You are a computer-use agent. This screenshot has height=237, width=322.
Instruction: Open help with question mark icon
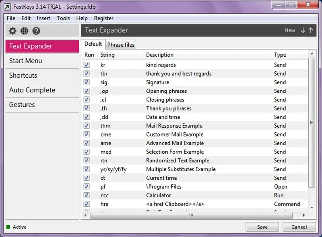click(x=36, y=31)
